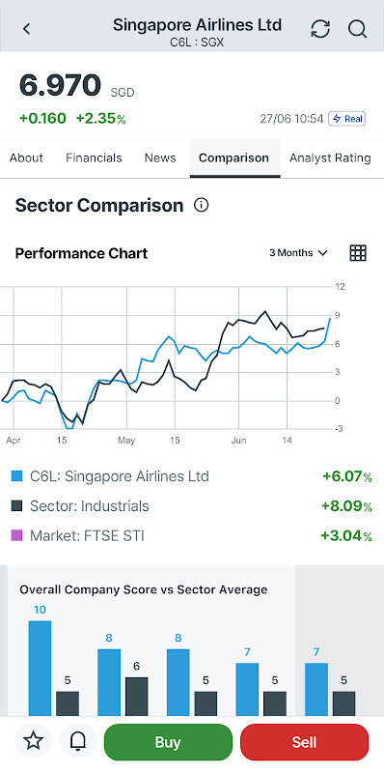384x773 pixels.
Task: Open the News tab
Action: tap(160, 158)
